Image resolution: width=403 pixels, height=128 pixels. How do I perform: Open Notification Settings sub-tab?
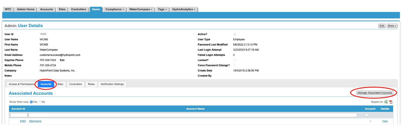[112, 84]
